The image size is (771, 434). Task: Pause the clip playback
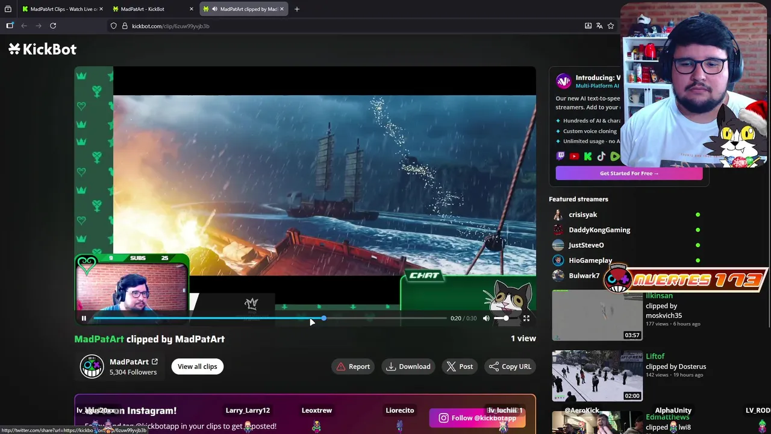[84, 318]
